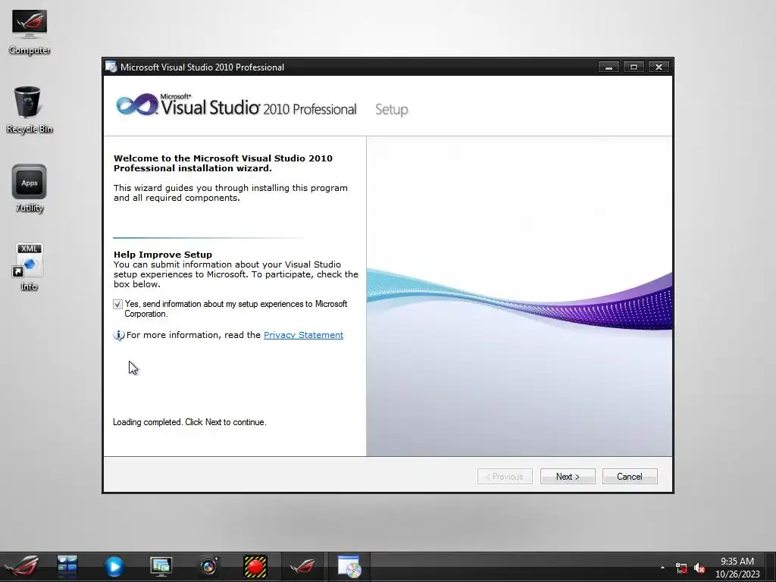Click the setup window title bar icon

pos(111,67)
